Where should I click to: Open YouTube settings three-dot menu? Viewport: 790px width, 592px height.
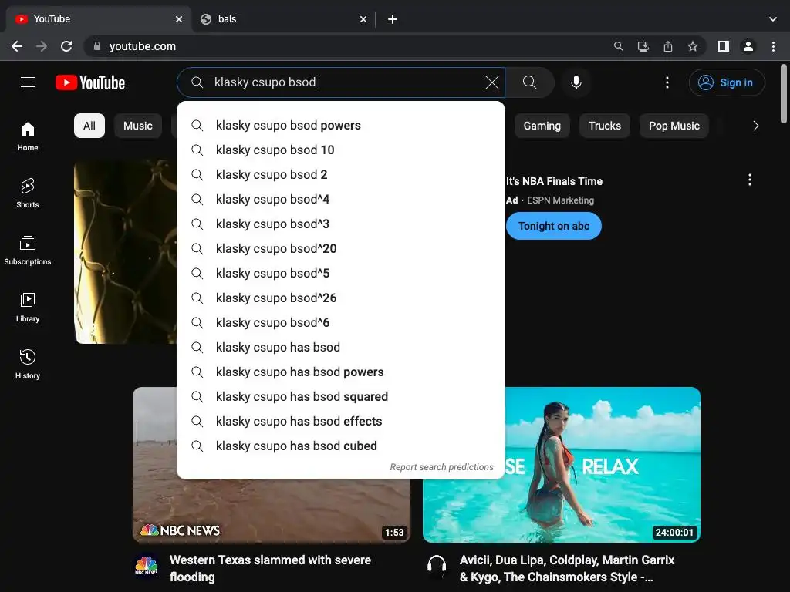pyautogui.click(x=667, y=82)
